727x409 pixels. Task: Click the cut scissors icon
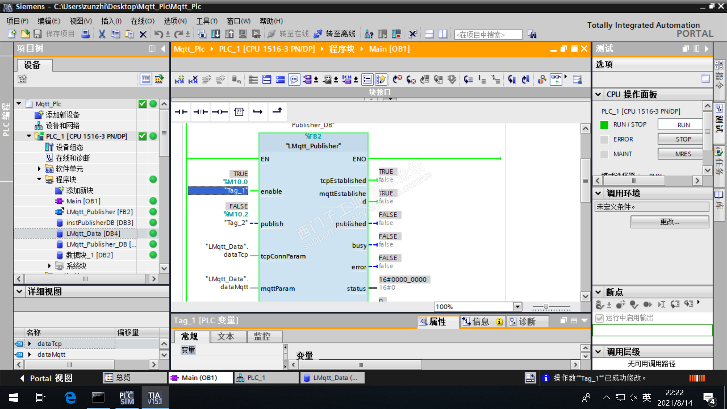pyautogui.click(x=102, y=34)
